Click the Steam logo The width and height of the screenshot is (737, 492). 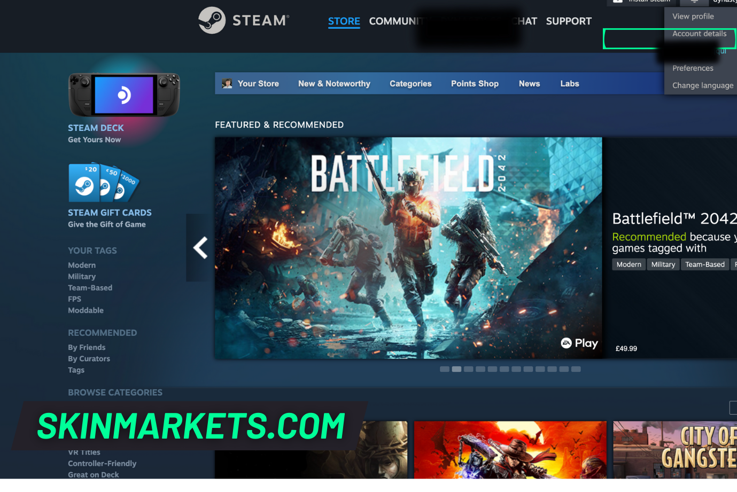pos(244,20)
